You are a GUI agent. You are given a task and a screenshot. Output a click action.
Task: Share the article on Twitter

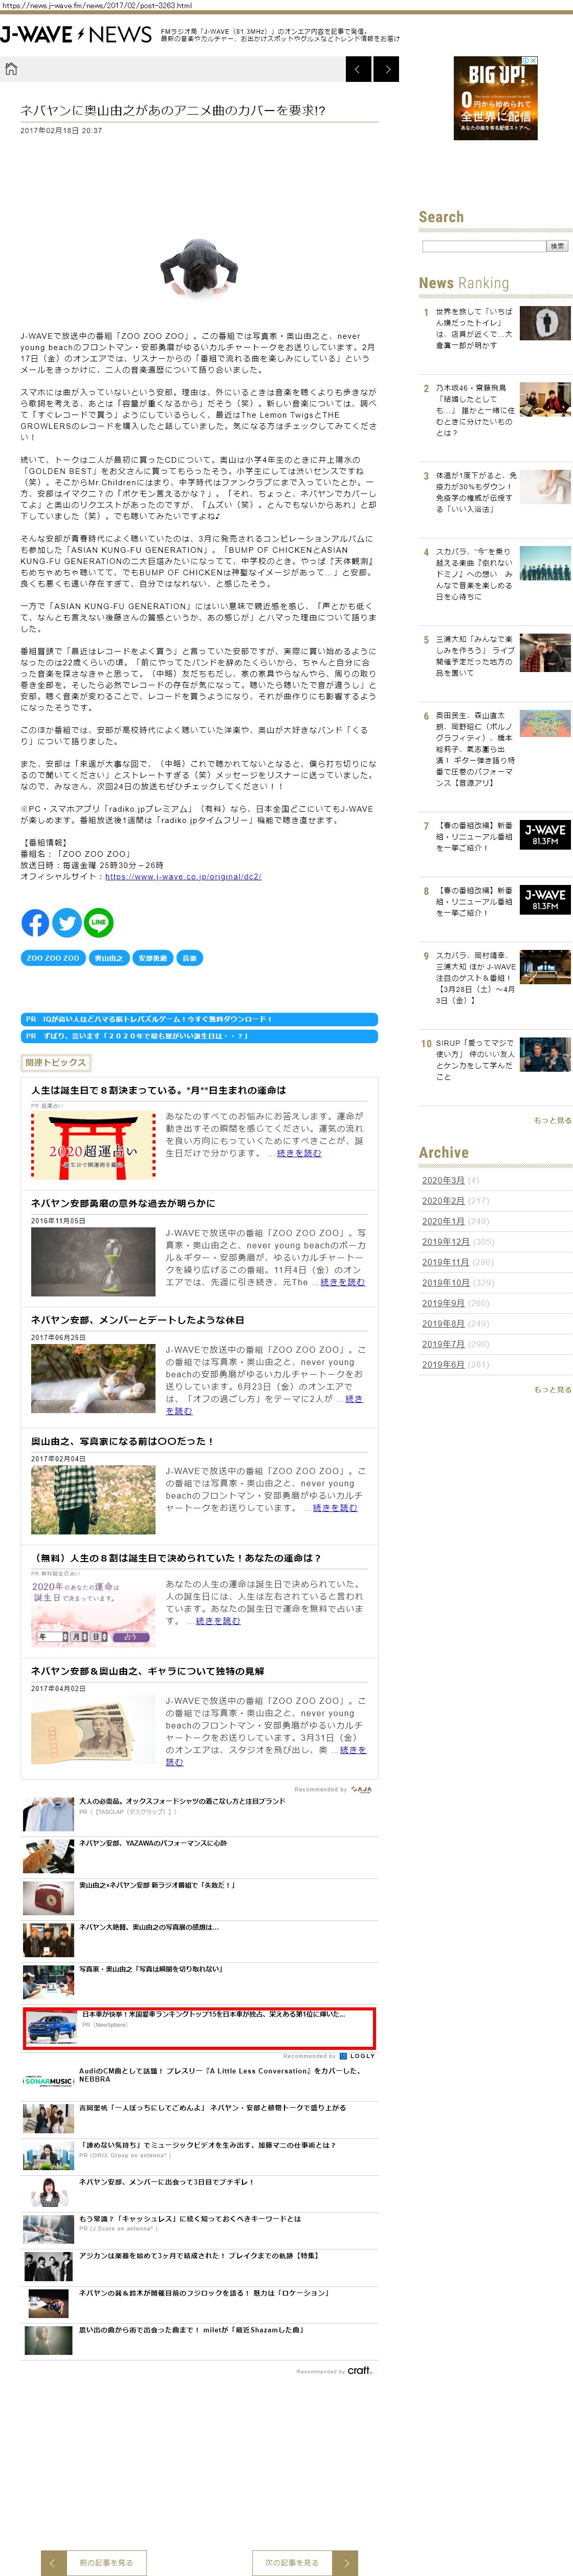(x=67, y=922)
